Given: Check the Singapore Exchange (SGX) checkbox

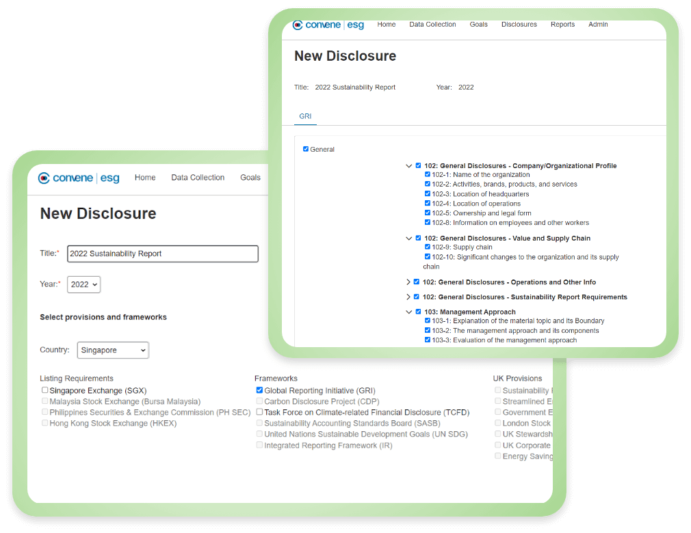Looking at the screenshot, I should 45,390.
